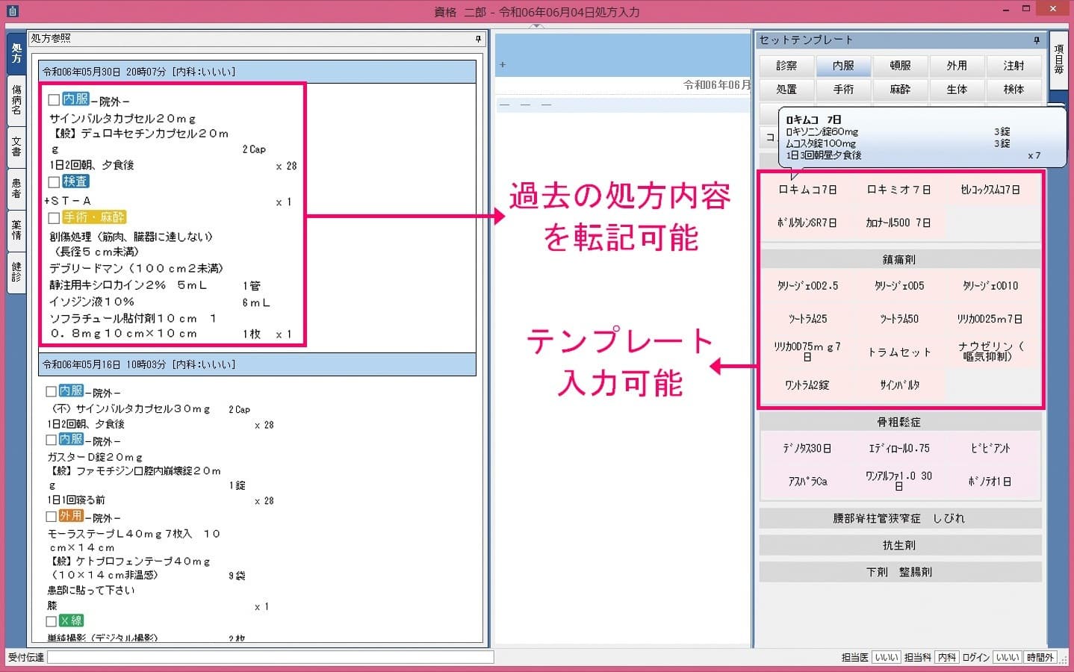The image size is (1074, 672).
Task: Open the 文書 side tab
Action: pos(16,146)
